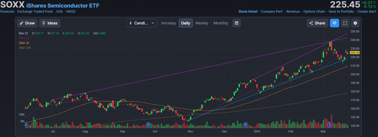Click the dividend marker near late December
378x137 pixels.
[246, 125]
